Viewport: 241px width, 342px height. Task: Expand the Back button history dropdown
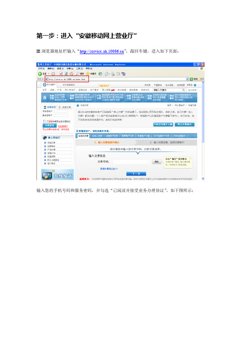49,74
